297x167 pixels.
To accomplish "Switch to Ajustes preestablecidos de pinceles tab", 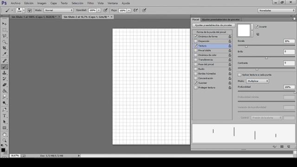I will [x=221, y=19].
